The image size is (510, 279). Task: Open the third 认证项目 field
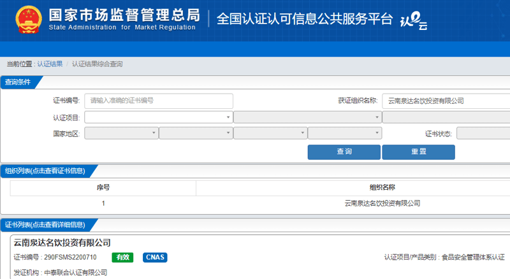(x=446, y=117)
